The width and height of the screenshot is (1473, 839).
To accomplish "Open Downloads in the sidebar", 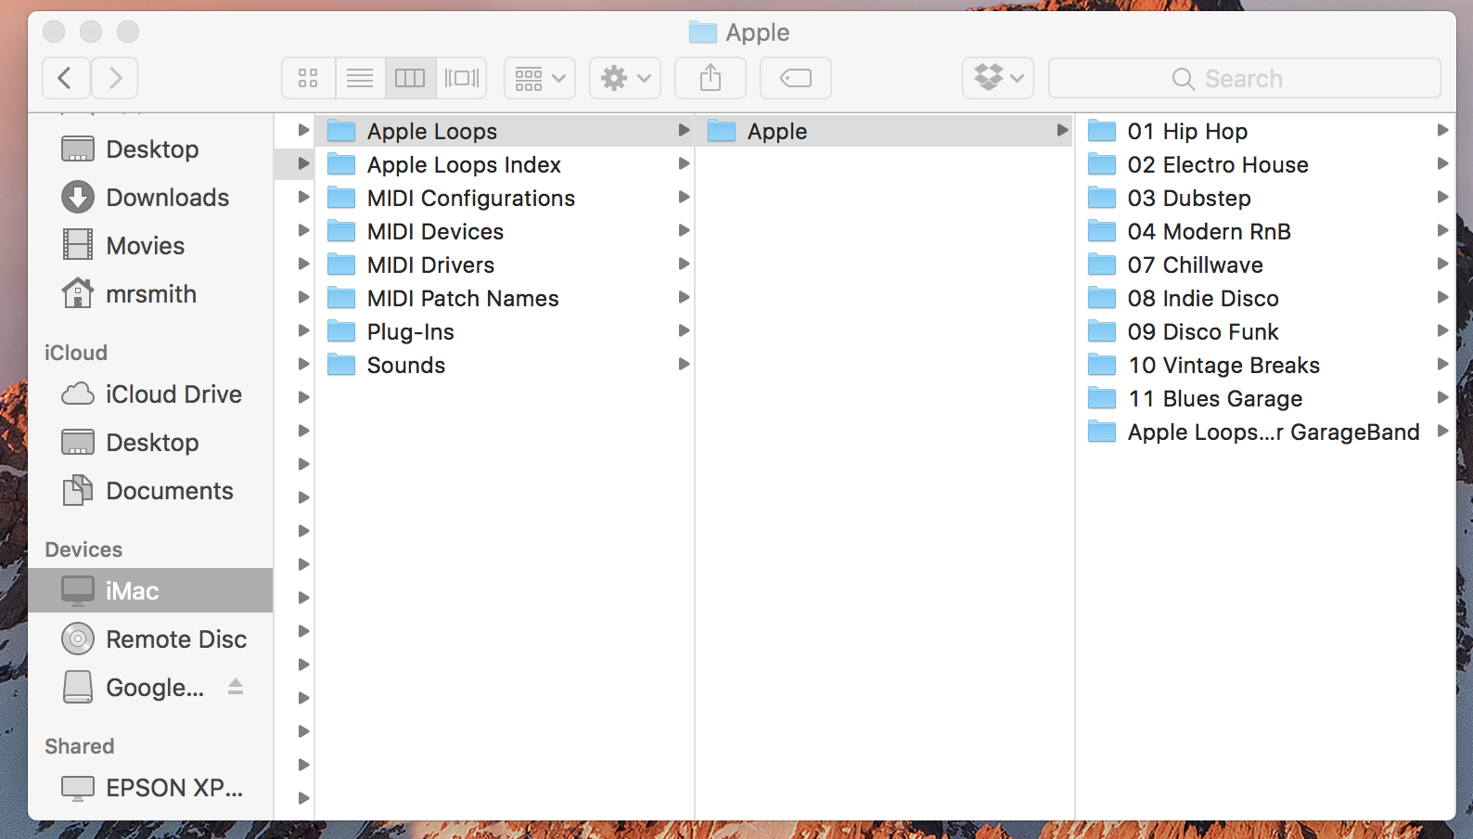I will (150, 198).
